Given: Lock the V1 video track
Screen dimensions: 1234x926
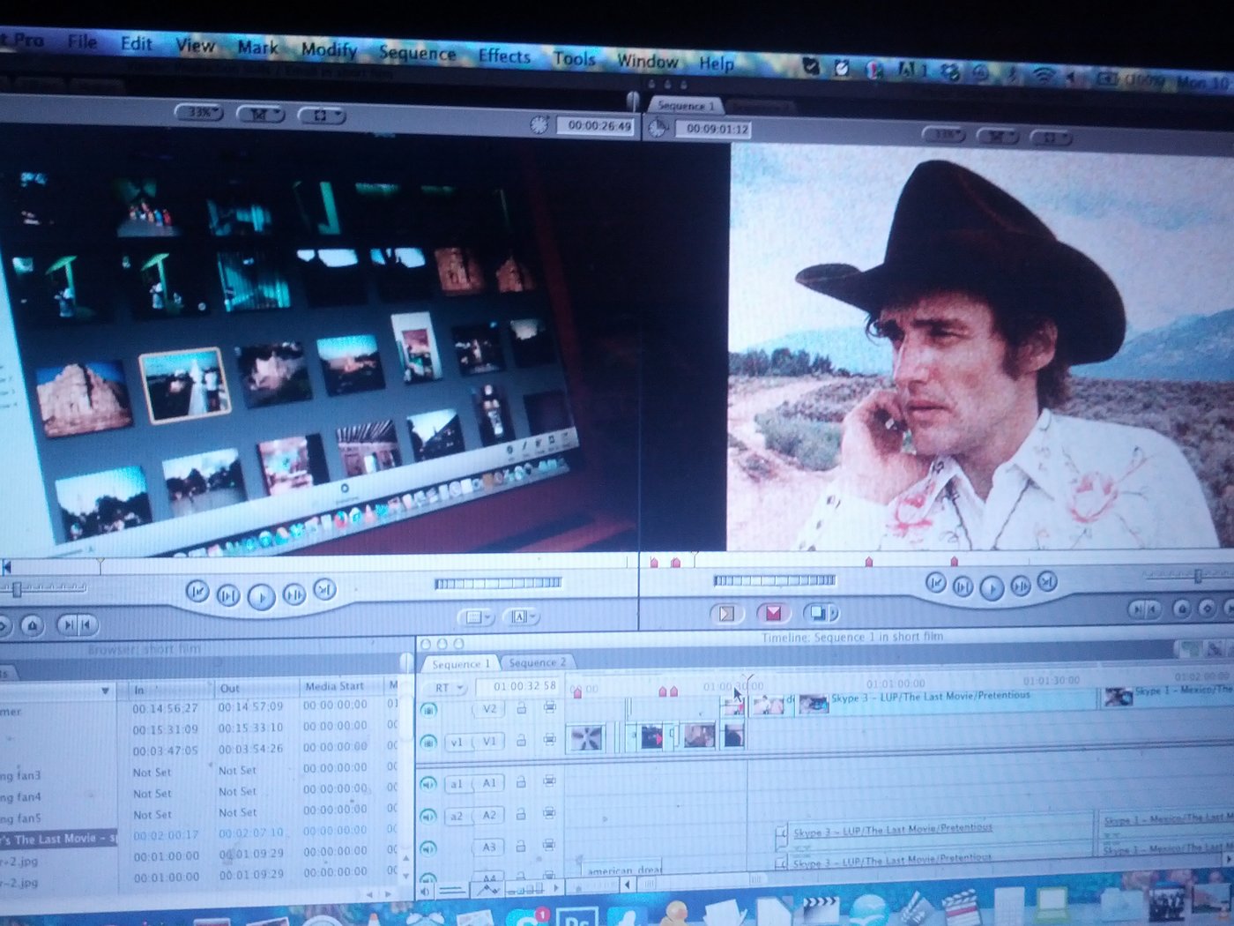Looking at the screenshot, I should click(x=521, y=741).
